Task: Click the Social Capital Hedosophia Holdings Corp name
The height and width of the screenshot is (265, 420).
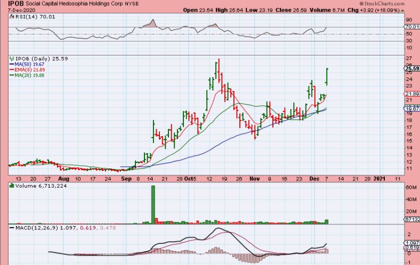Action: [74, 4]
